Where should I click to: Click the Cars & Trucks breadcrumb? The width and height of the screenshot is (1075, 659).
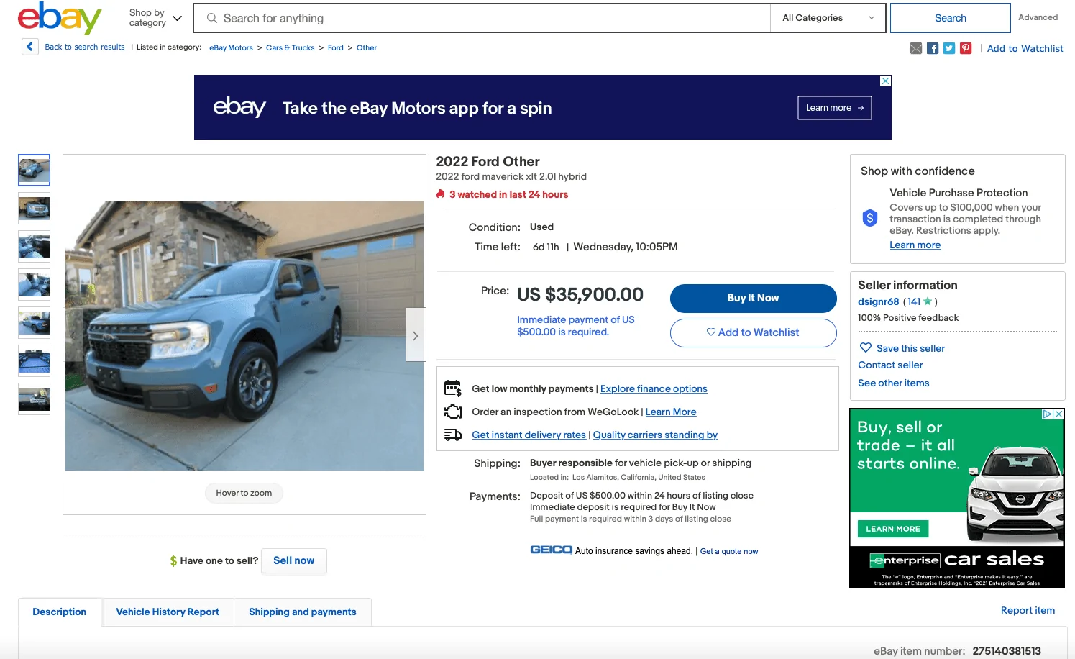point(291,48)
